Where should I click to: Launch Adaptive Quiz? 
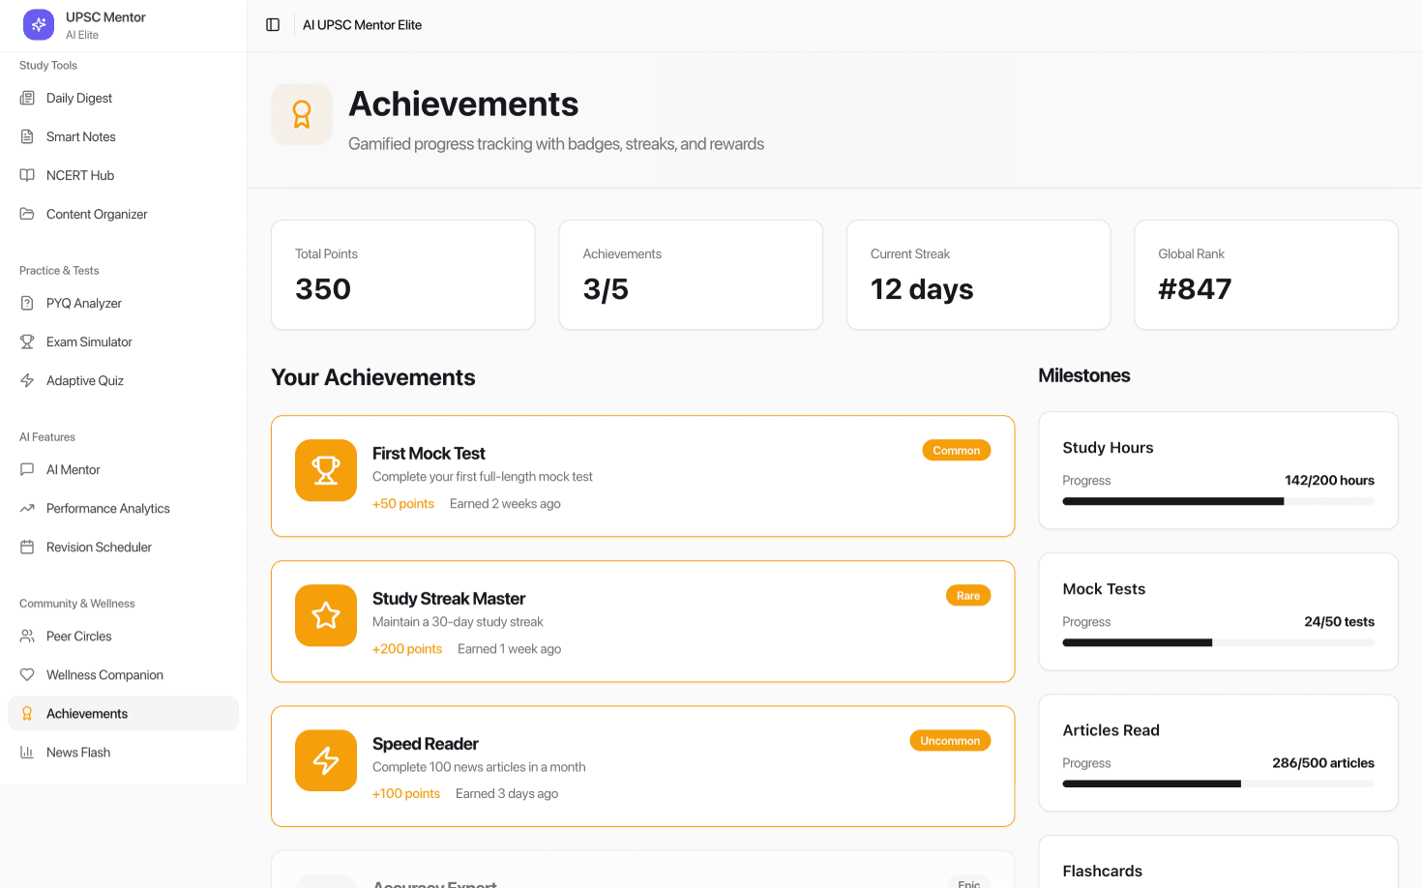coord(123,380)
